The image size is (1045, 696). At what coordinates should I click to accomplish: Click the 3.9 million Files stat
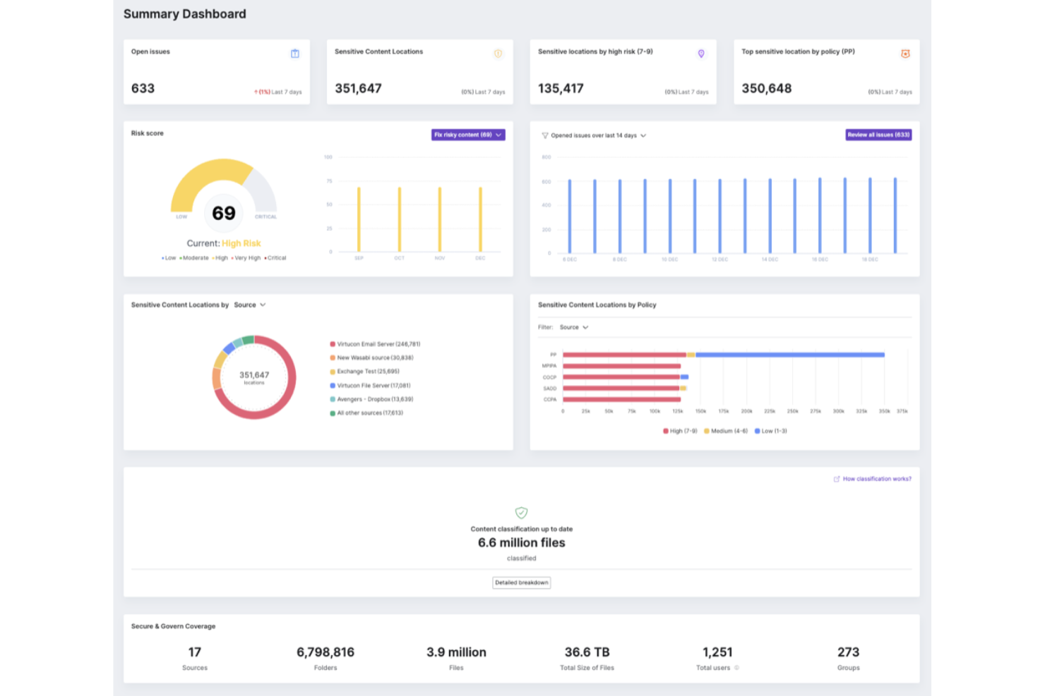456,658
